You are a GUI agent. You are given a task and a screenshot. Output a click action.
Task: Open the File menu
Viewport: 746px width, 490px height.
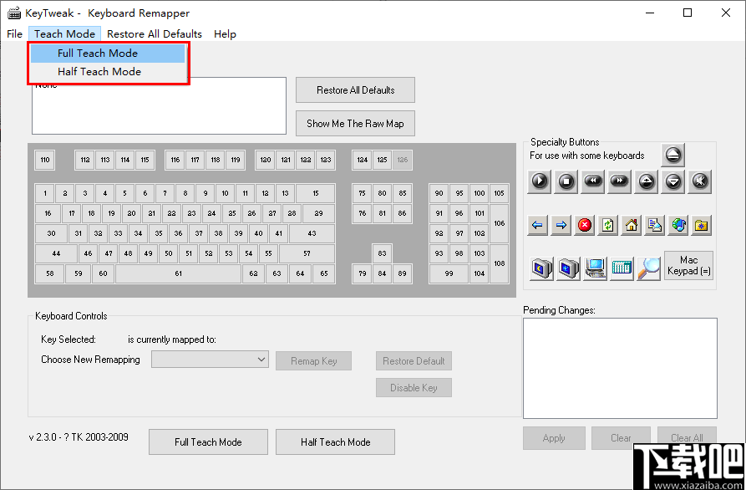[13, 33]
